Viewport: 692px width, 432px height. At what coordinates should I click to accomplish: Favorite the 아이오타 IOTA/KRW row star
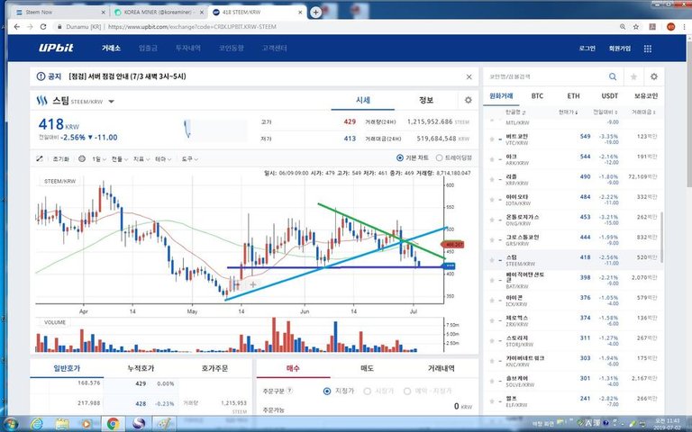(x=492, y=200)
